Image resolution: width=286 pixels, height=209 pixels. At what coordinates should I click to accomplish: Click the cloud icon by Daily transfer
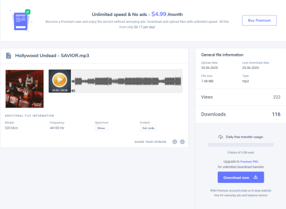[221, 137]
